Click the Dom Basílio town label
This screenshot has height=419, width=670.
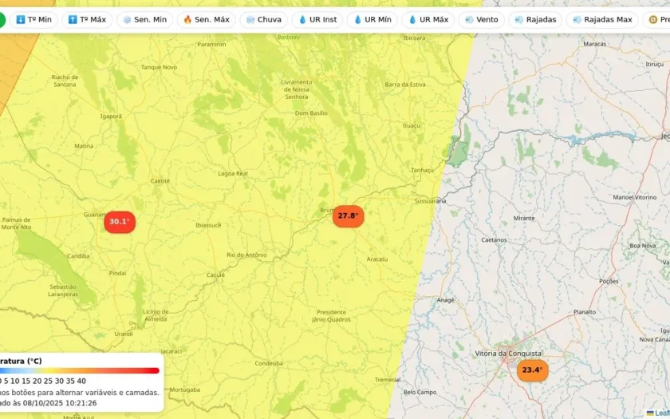[312, 113]
